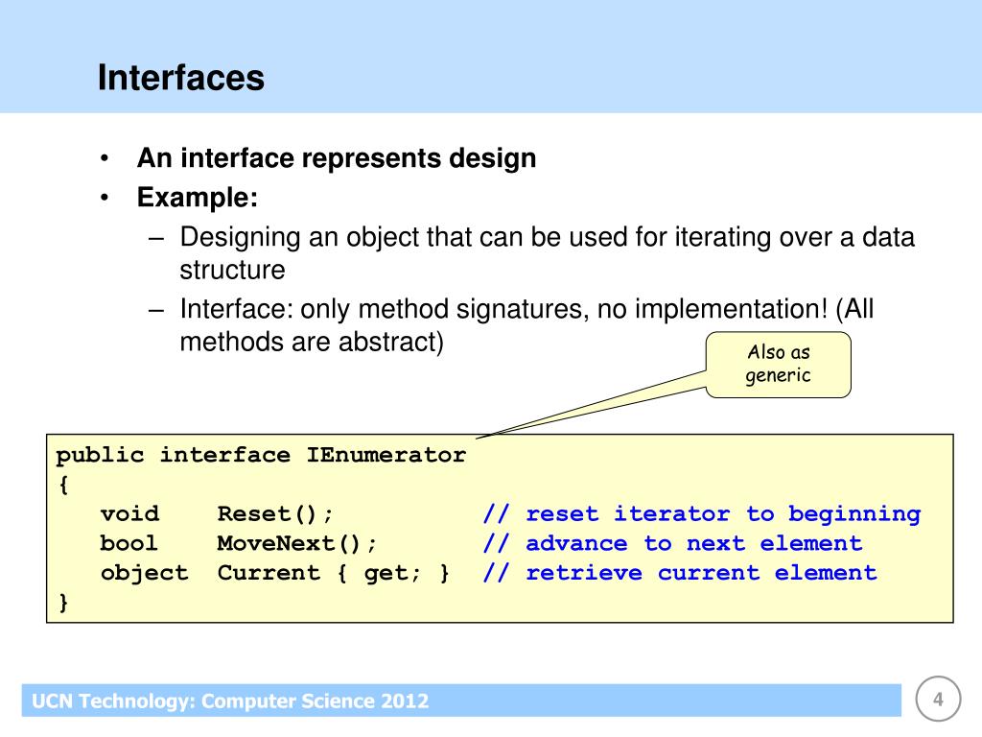The image size is (982, 737).
Task: Click the text "methods are abstract)"
Action: tap(312, 343)
